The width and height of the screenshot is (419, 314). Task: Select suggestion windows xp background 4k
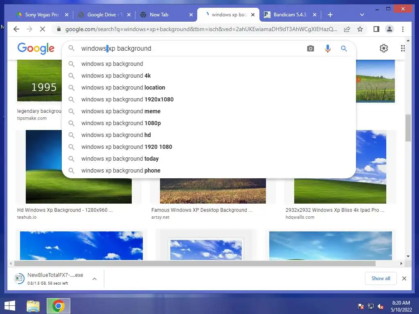click(209, 76)
